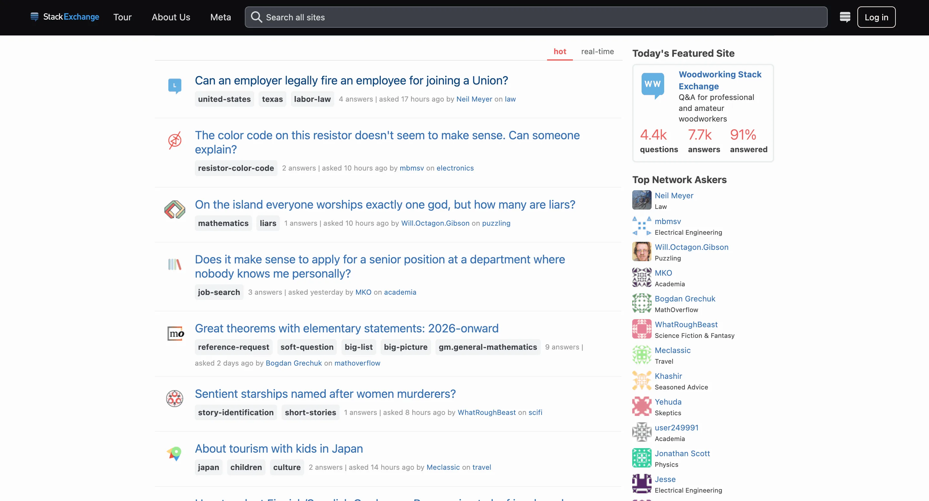Click the Stack Exchange logo icon

pos(35,16)
